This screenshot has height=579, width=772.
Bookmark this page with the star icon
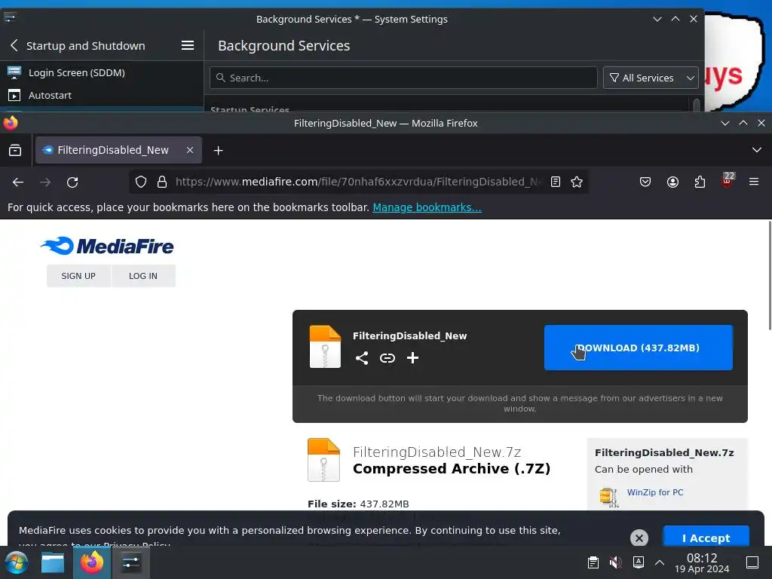point(577,182)
